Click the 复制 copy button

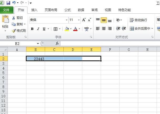point(17,24)
